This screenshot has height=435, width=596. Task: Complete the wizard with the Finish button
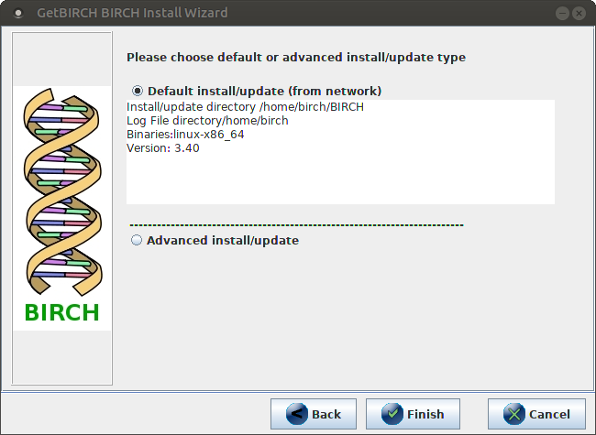[x=413, y=414]
